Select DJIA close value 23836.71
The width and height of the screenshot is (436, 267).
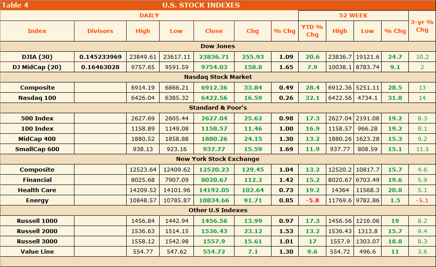pos(214,57)
